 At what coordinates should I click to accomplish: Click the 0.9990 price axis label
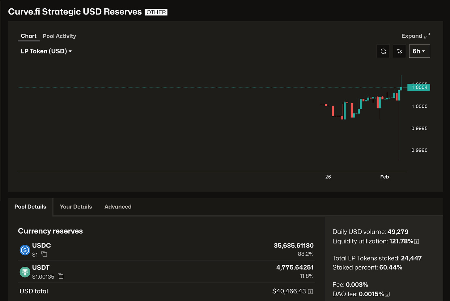(419, 150)
